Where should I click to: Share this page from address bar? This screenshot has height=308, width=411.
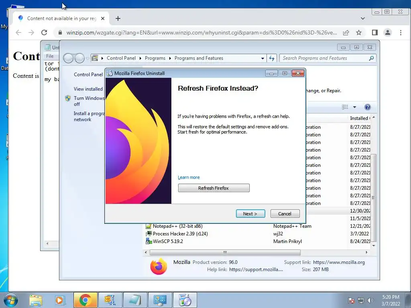pyautogui.click(x=346, y=32)
